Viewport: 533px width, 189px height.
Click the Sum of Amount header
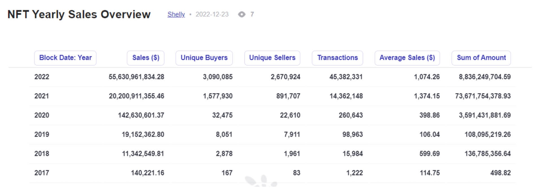481,58
